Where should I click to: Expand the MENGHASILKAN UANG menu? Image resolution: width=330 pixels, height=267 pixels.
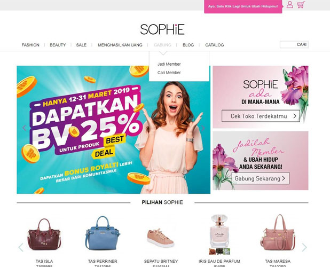tap(120, 45)
